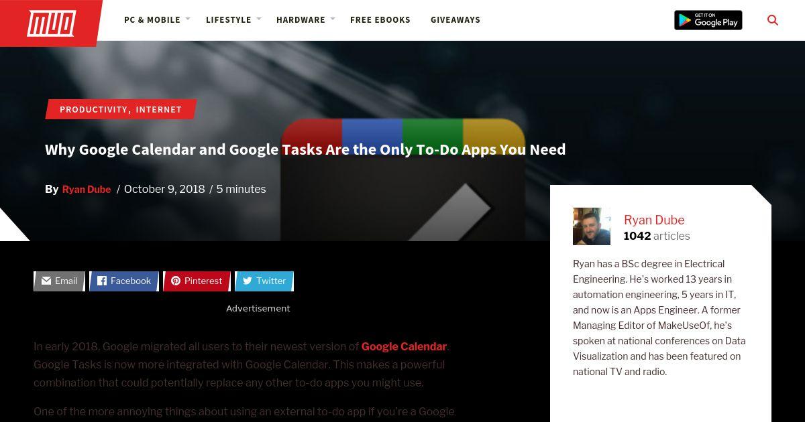The width and height of the screenshot is (805, 422).
Task: Open the INTERNET category tag
Action: pyautogui.click(x=159, y=109)
